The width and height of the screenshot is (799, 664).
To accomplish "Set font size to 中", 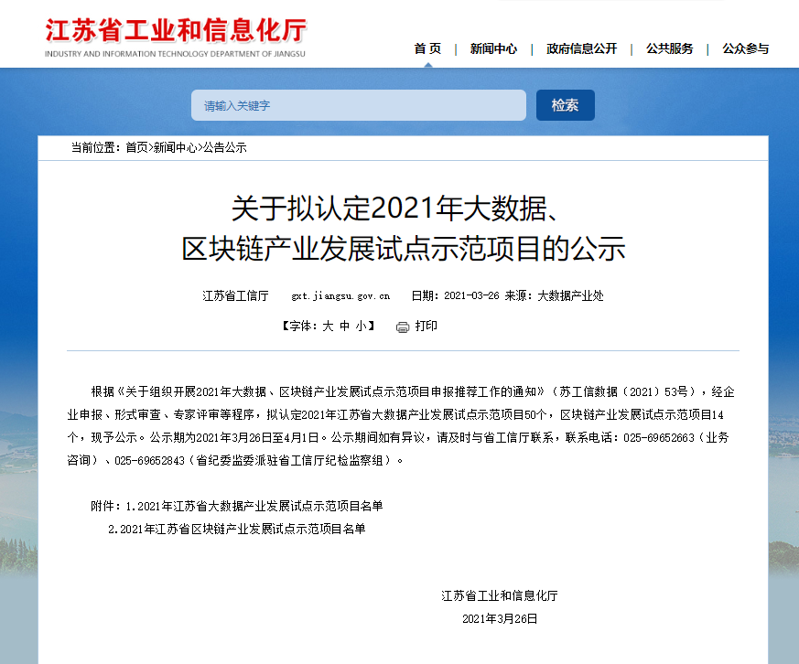I will [x=345, y=326].
